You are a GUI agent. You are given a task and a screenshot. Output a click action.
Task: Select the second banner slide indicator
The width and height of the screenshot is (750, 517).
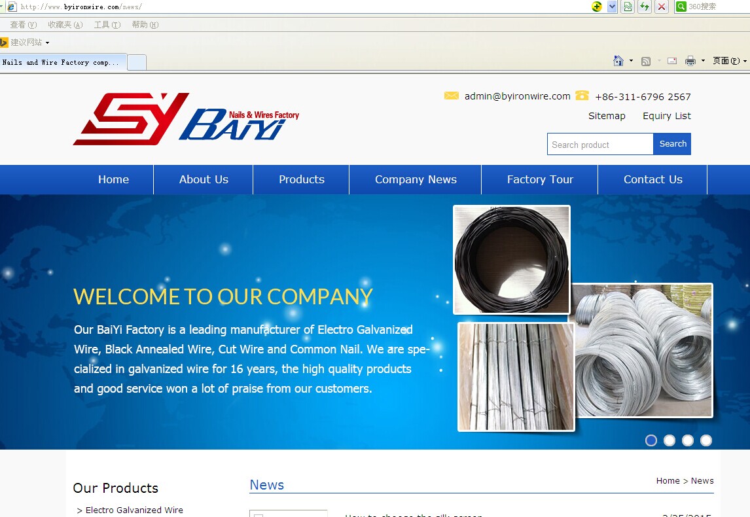click(670, 440)
